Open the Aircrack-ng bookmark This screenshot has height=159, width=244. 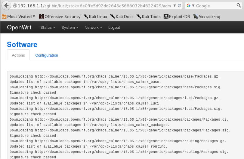[207, 16]
